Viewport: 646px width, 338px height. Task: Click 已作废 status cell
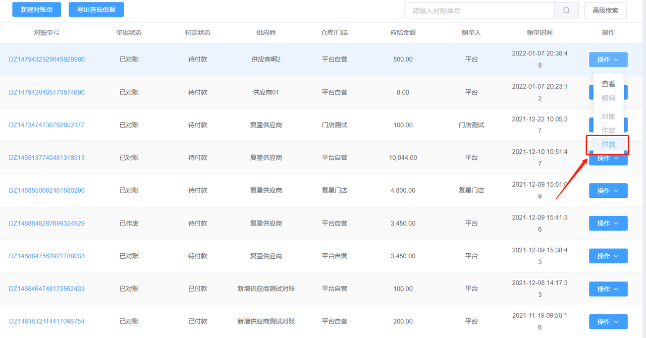129,223
